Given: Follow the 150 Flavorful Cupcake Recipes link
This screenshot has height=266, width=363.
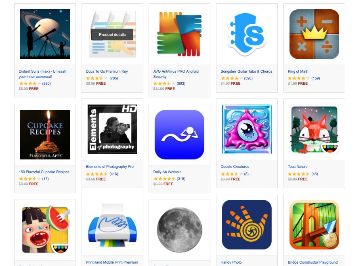Looking at the screenshot, I should click(44, 172).
